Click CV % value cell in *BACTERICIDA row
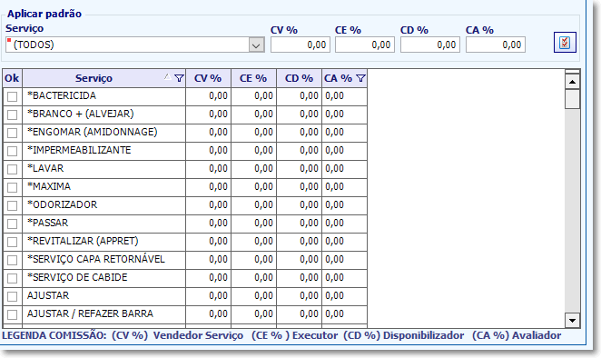The height and width of the screenshot is (358, 601). tap(209, 96)
